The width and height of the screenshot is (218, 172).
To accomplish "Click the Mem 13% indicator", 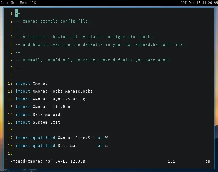I will tap(27, 3).
